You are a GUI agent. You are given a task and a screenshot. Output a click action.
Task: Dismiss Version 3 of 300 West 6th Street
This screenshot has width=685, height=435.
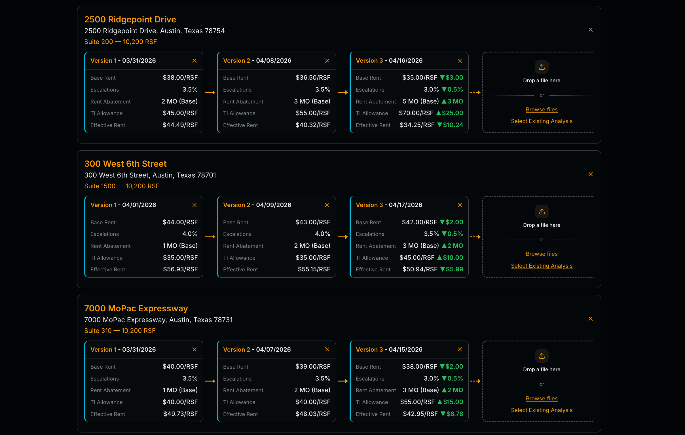460,205
